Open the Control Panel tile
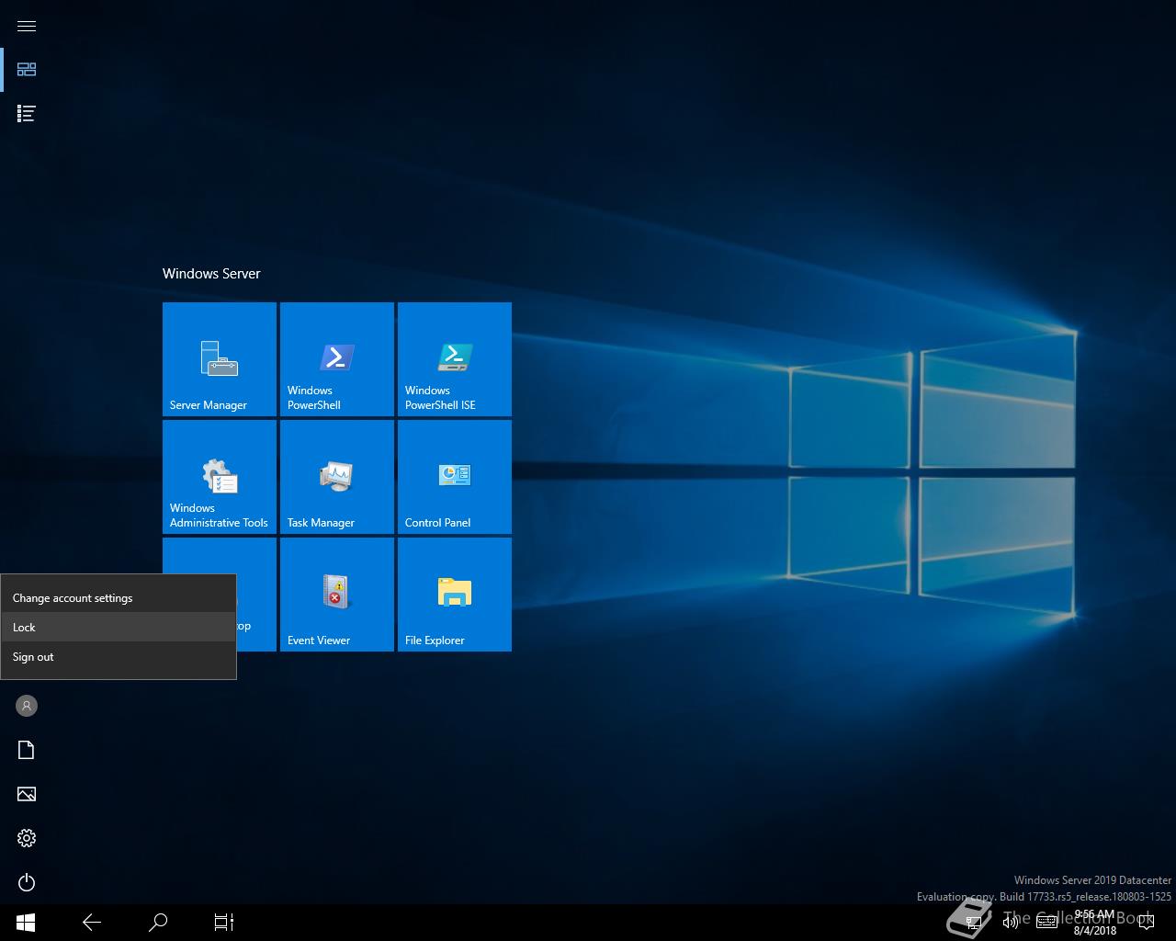The height and width of the screenshot is (941, 1176). click(x=455, y=477)
